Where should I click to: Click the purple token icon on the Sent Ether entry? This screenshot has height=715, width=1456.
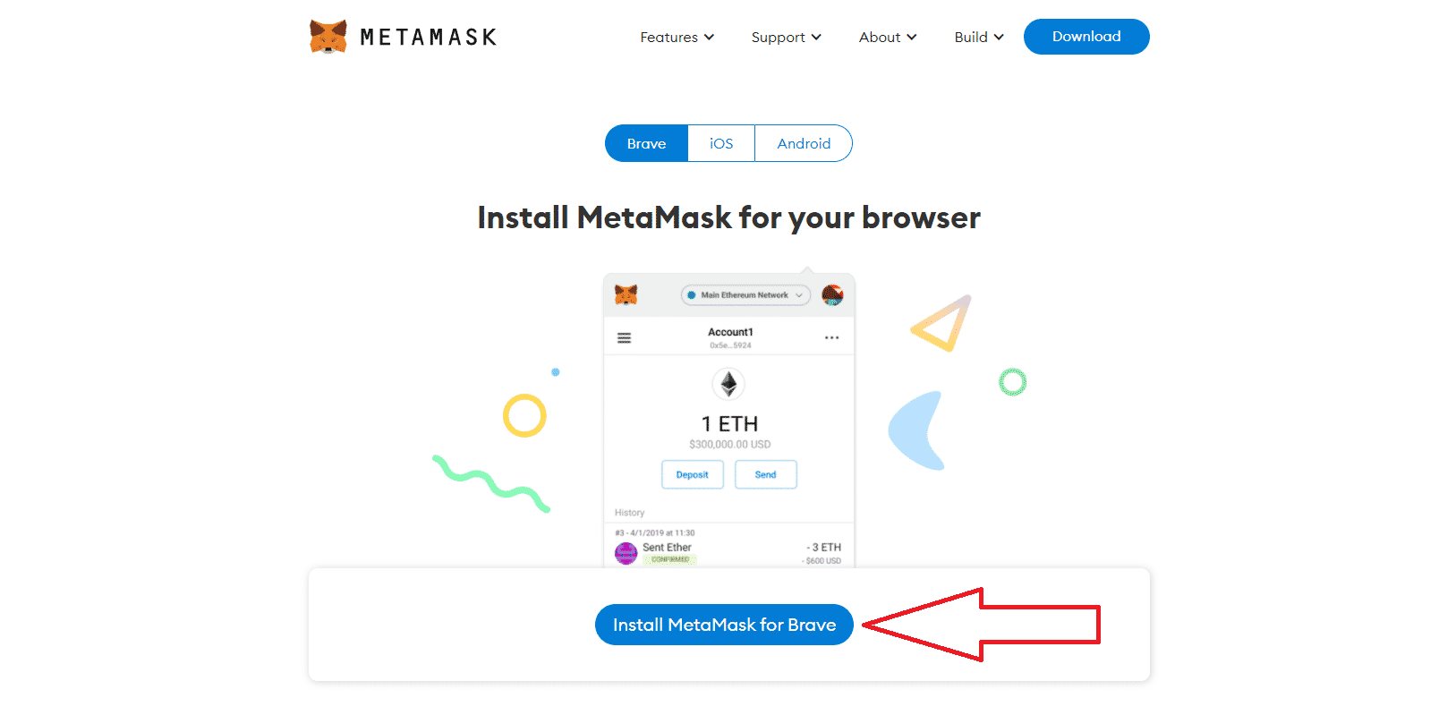[x=626, y=553]
